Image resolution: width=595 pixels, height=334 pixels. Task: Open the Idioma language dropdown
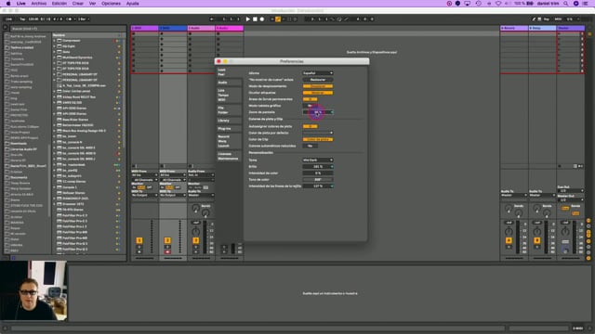pos(318,73)
